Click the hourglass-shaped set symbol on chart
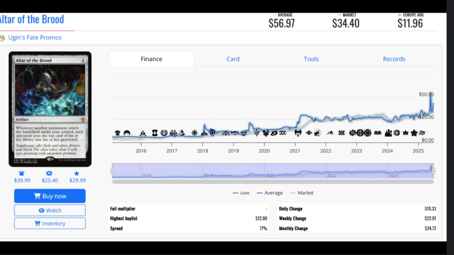 point(155,133)
